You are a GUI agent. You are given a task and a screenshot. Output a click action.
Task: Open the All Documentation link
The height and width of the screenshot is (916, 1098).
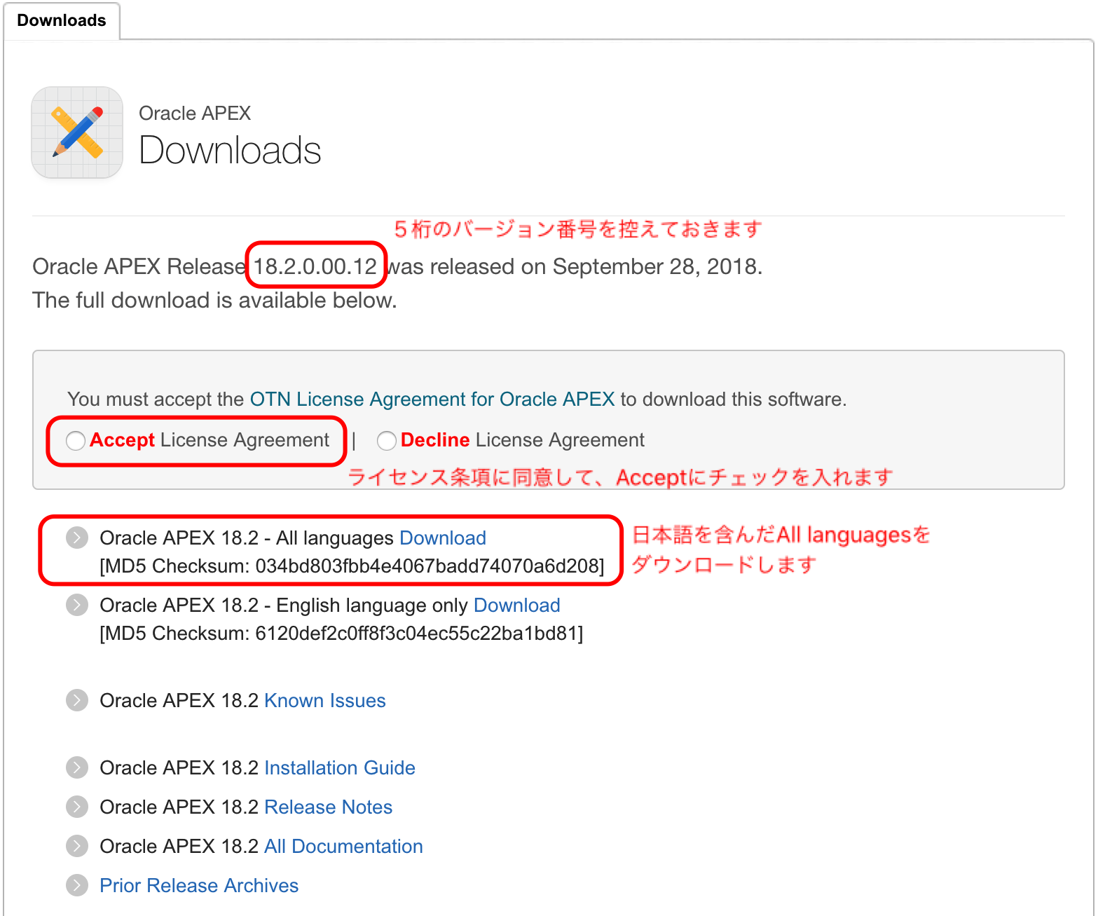pos(343,847)
